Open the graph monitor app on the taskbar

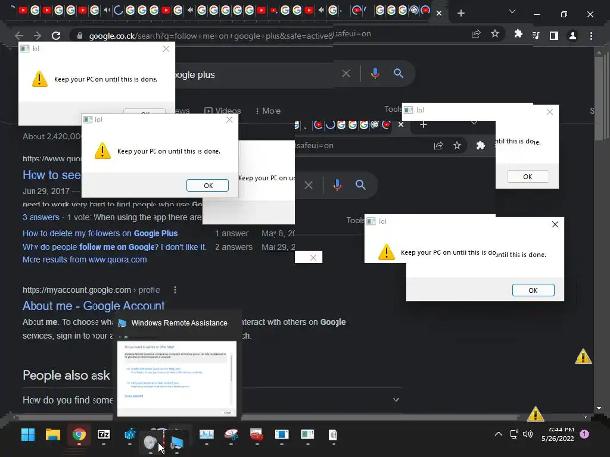coord(207,434)
